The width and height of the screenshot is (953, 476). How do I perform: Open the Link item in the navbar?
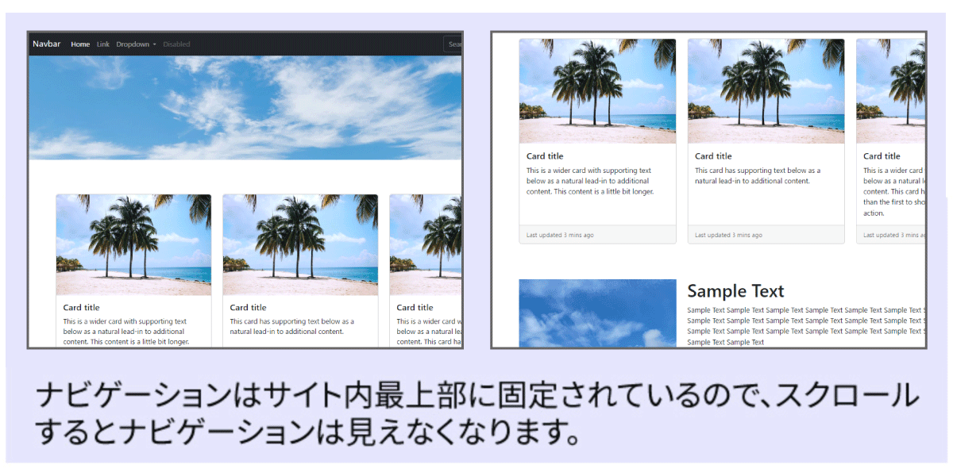pos(103,44)
